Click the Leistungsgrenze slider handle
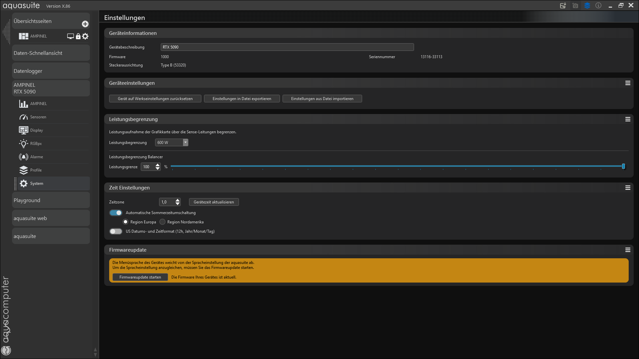 pyautogui.click(x=623, y=166)
